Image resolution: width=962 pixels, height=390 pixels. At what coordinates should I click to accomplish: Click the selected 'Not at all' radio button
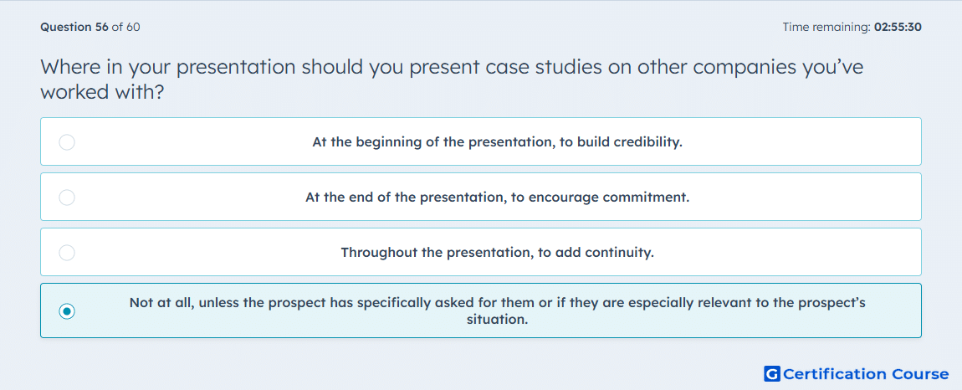67,311
